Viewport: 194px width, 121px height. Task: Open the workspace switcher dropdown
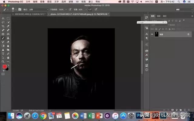pos(184,9)
